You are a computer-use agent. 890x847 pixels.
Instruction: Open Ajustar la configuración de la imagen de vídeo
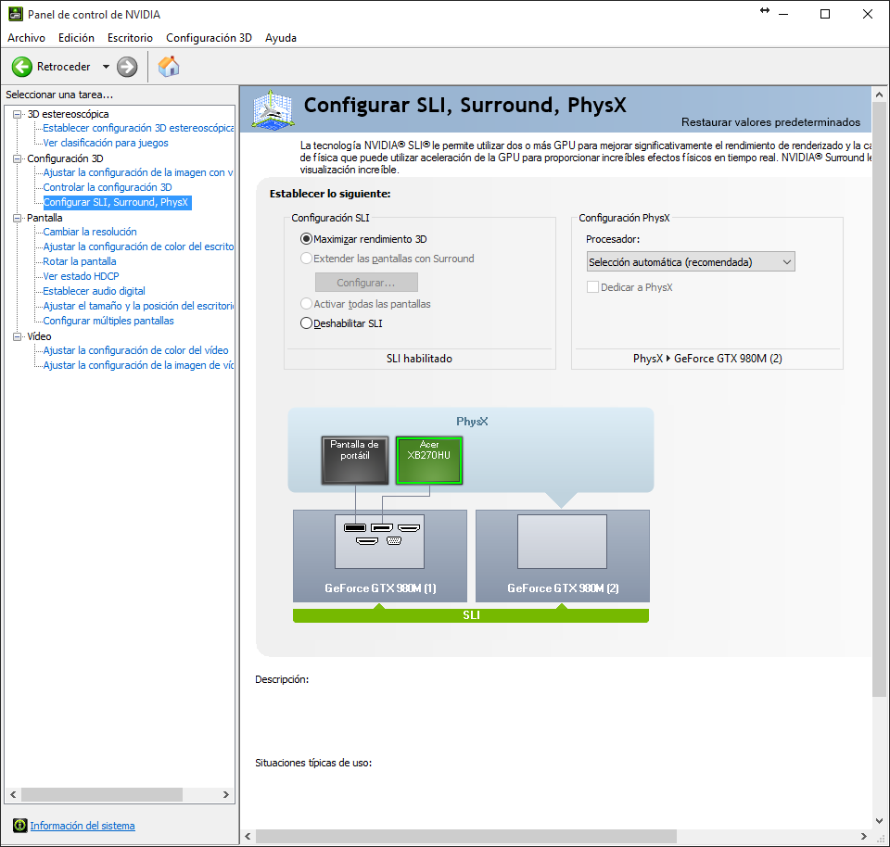coord(138,365)
